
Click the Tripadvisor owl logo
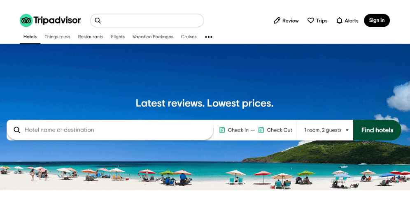(26, 21)
